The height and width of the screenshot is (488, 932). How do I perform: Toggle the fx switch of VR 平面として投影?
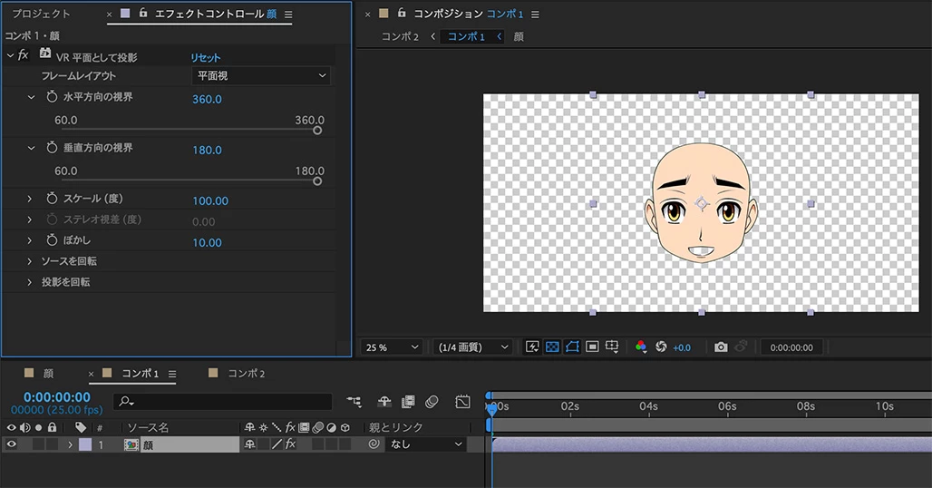tap(24, 55)
